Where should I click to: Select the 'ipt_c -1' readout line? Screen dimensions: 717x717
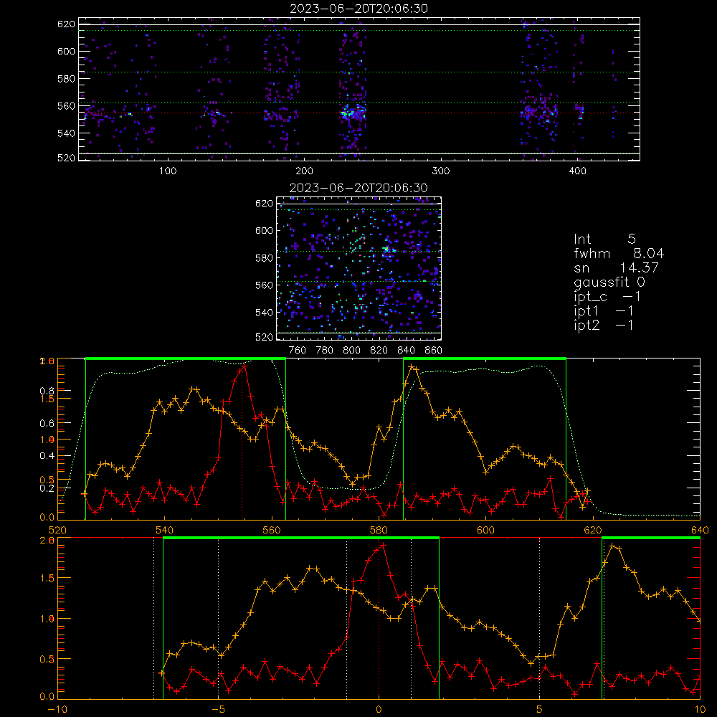(607, 297)
